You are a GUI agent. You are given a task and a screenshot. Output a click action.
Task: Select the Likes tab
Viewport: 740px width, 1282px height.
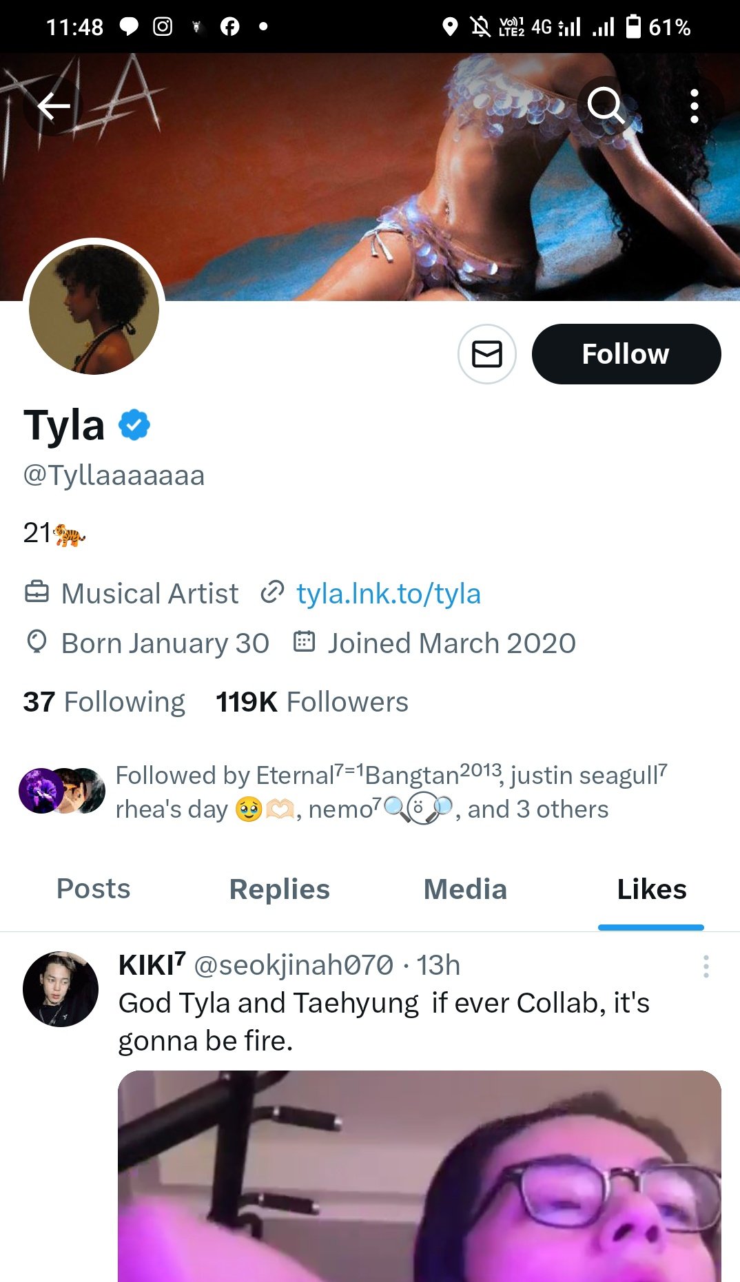click(651, 889)
